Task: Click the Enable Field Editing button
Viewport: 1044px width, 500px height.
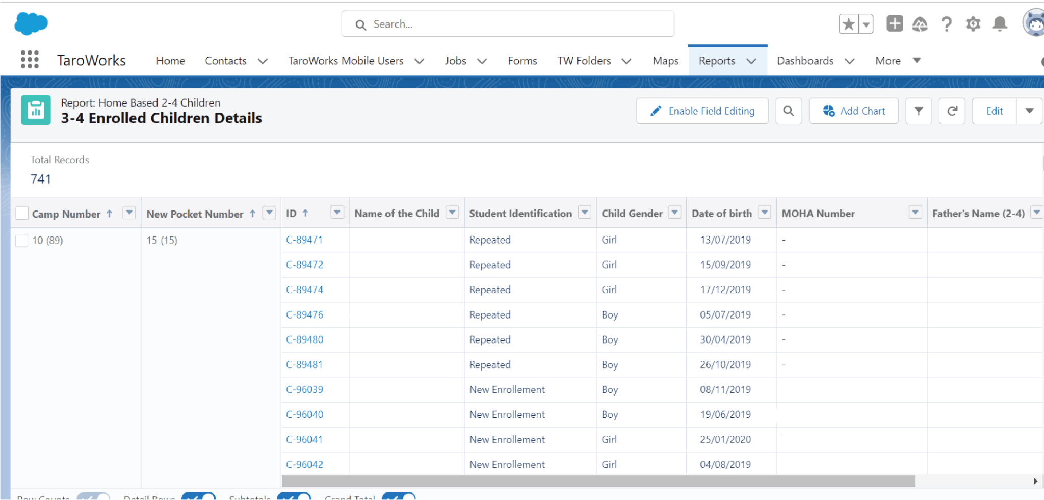Action: (x=702, y=111)
